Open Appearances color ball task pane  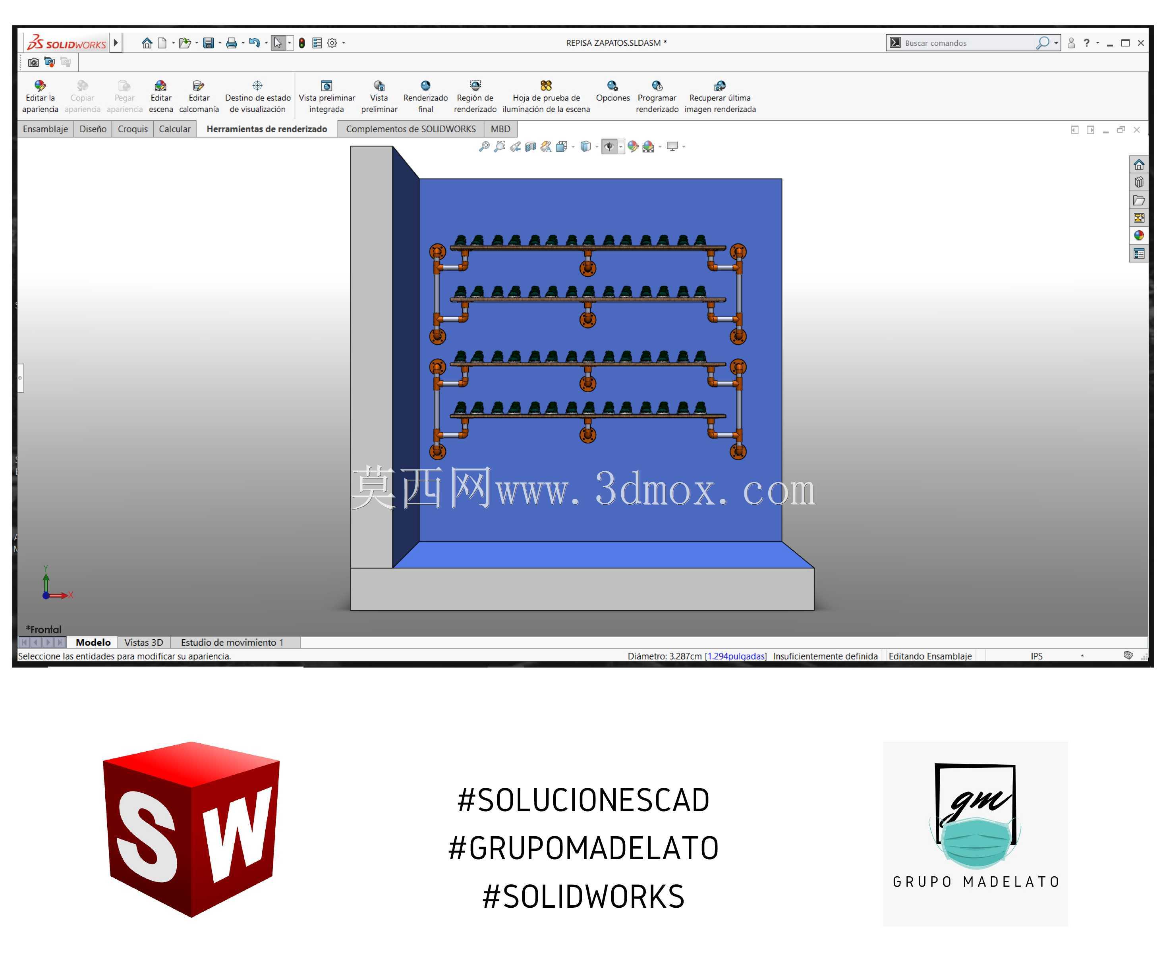pyautogui.click(x=1139, y=236)
